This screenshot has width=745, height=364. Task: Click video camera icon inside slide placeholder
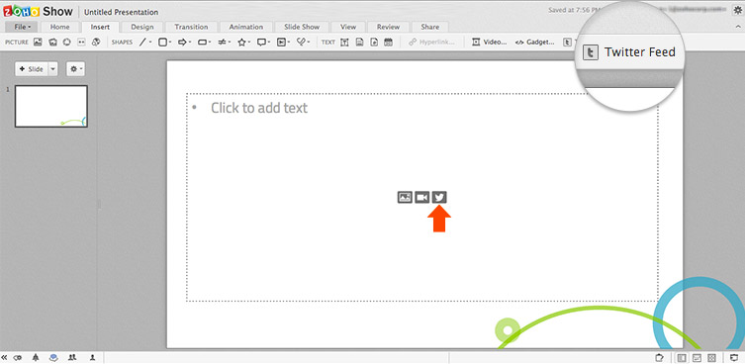coord(421,197)
